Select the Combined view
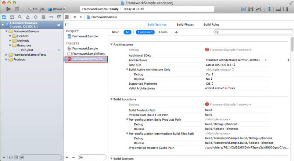The image size is (294, 161). coord(145,32)
